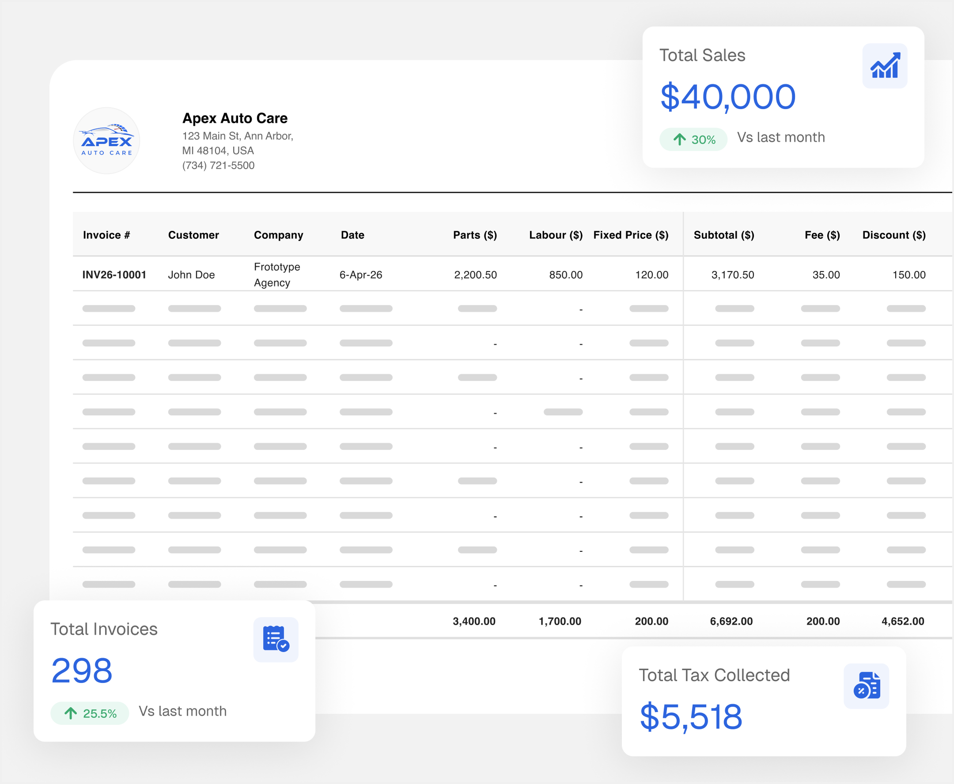
Task: Click the 298 Total Invoices figure
Action: (x=82, y=671)
